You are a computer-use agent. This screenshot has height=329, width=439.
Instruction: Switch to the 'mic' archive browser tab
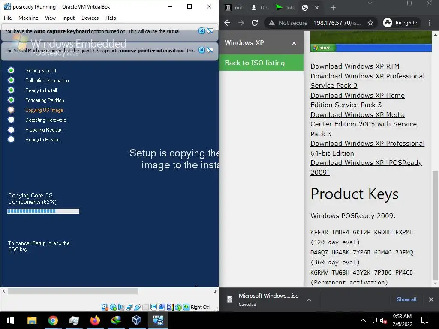[234, 8]
